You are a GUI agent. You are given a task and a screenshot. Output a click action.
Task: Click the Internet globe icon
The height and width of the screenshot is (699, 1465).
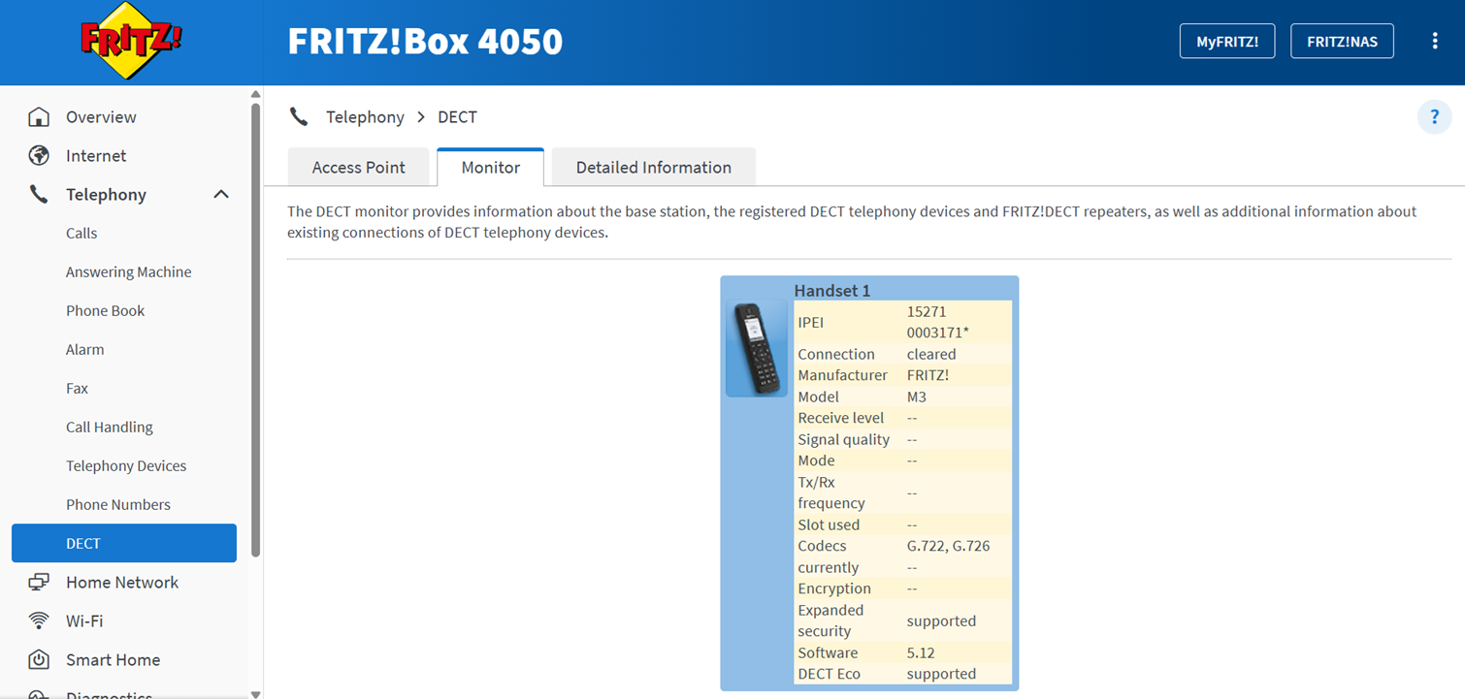[x=39, y=156]
